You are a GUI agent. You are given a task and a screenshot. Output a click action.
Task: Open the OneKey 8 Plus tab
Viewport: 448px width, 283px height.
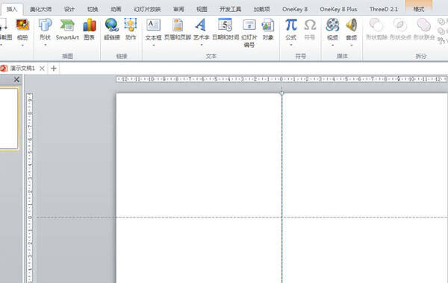point(338,9)
